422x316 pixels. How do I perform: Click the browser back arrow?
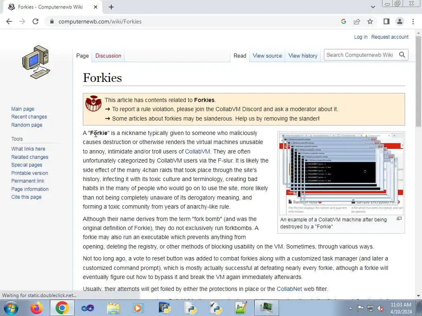tap(9, 21)
